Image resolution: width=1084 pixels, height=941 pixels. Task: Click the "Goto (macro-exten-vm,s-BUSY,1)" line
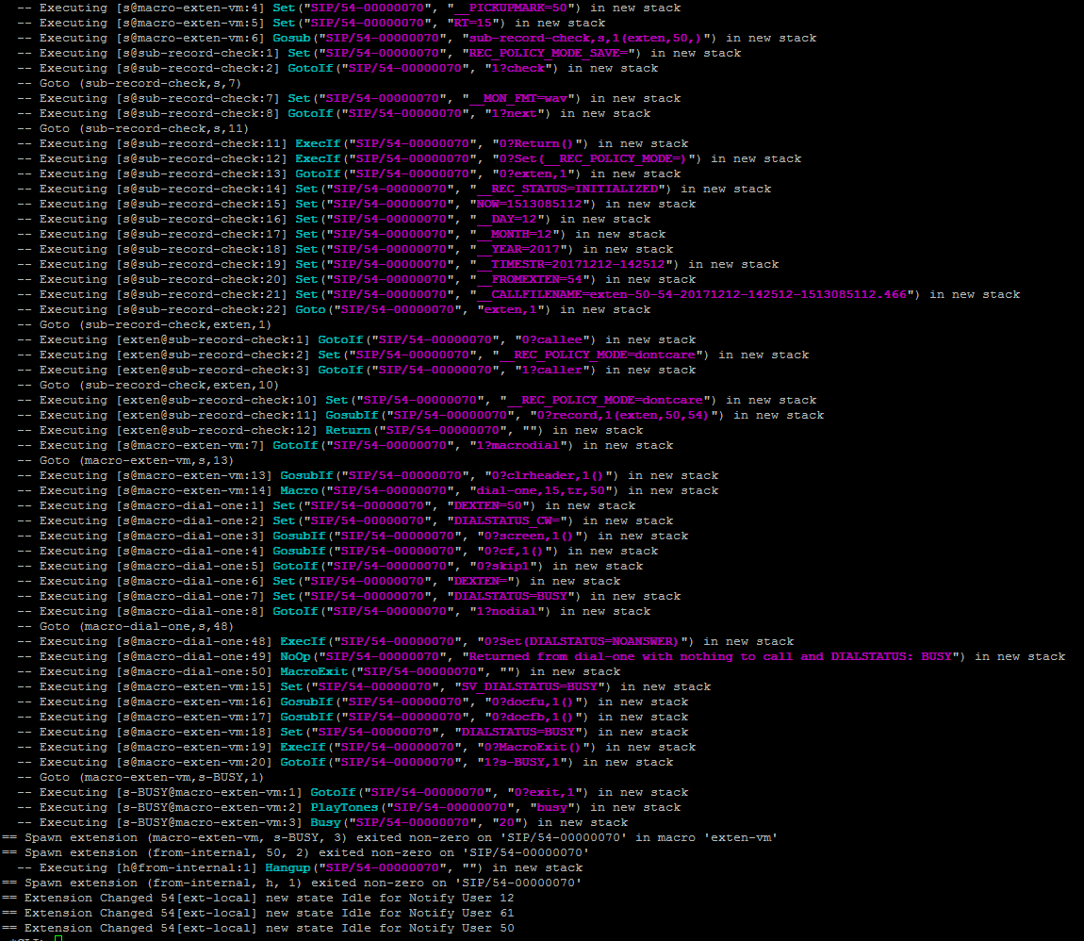pos(152,778)
